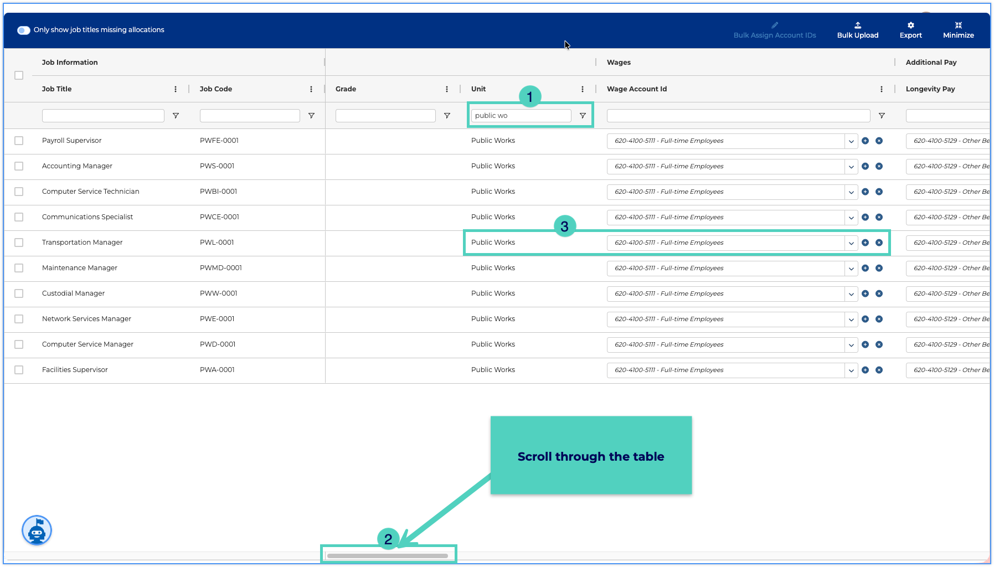Add a wage account for Payroll Supervisor
994x567 pixels.
click(x=865, y=141)
